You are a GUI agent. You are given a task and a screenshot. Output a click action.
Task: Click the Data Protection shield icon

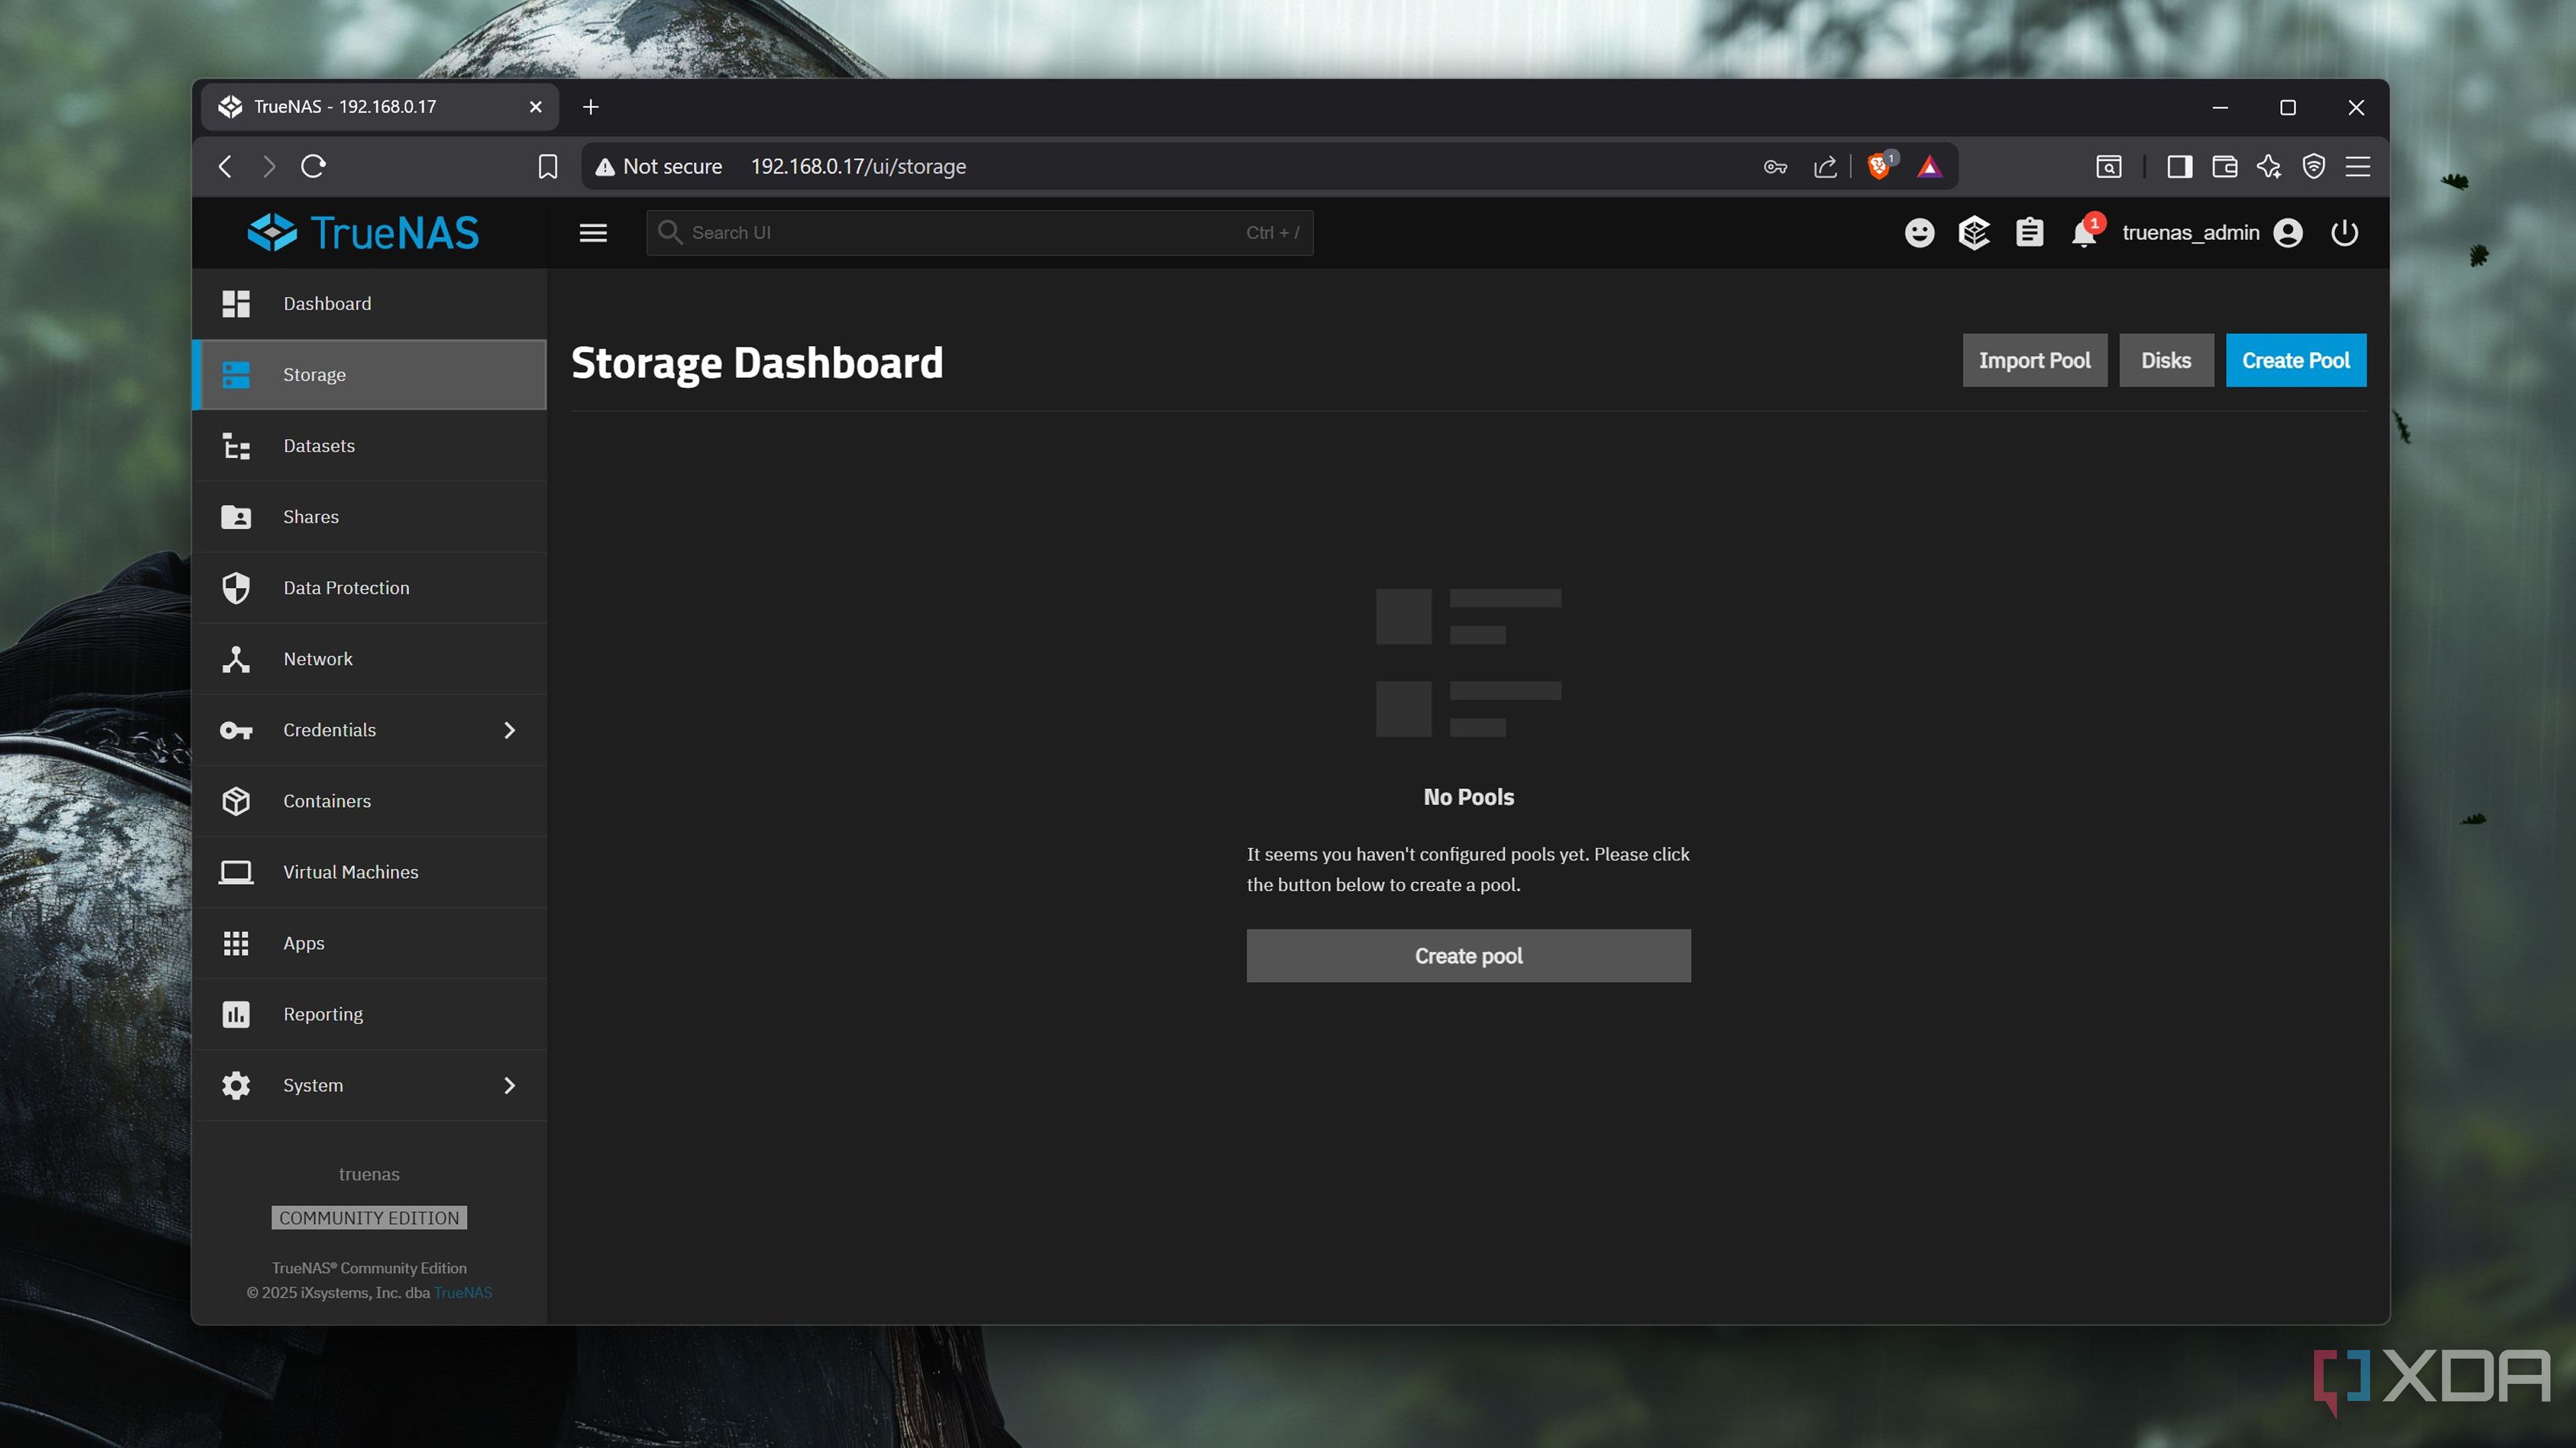click(236, 588)
